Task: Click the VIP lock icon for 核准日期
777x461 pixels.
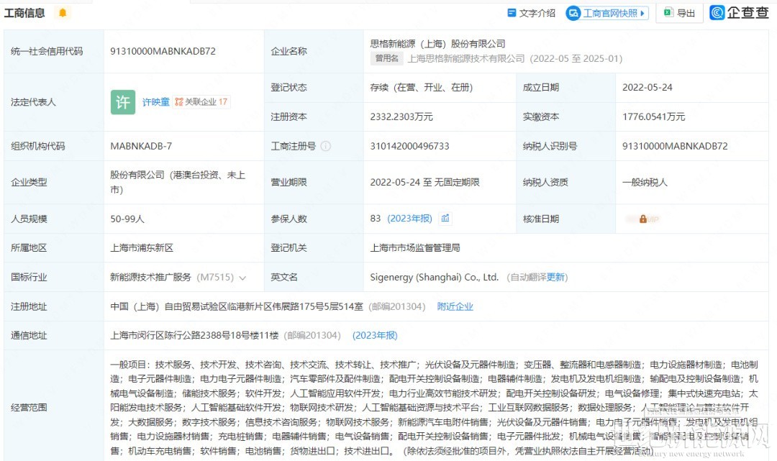Action: 642,219
